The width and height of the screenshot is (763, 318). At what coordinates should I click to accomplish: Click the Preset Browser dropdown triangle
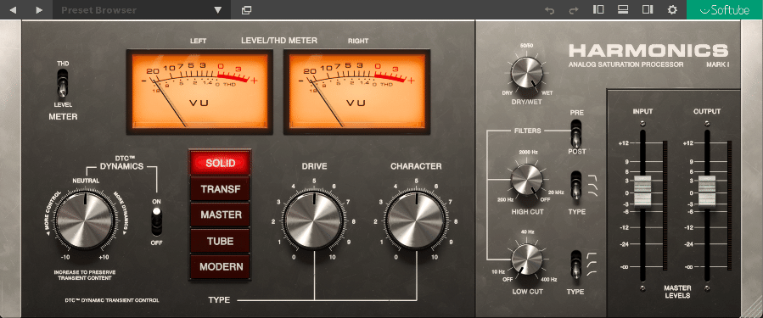tap(217, 10)
